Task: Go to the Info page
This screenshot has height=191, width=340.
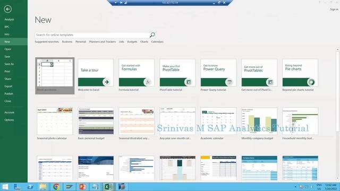Action: (x=7, y=34)
